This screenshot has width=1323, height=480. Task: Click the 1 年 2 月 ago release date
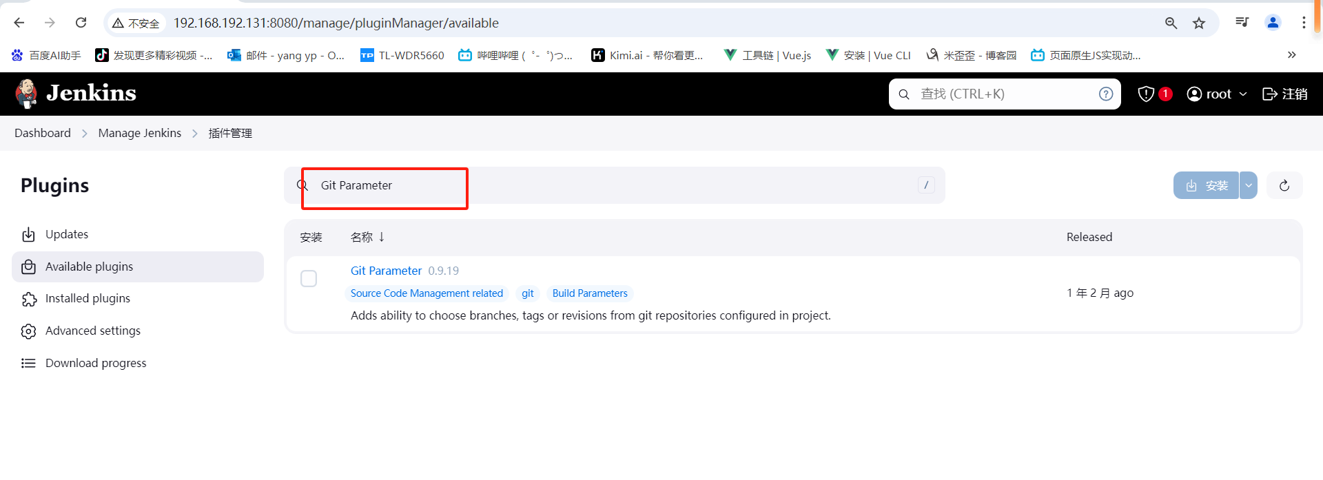(1100, 293)
